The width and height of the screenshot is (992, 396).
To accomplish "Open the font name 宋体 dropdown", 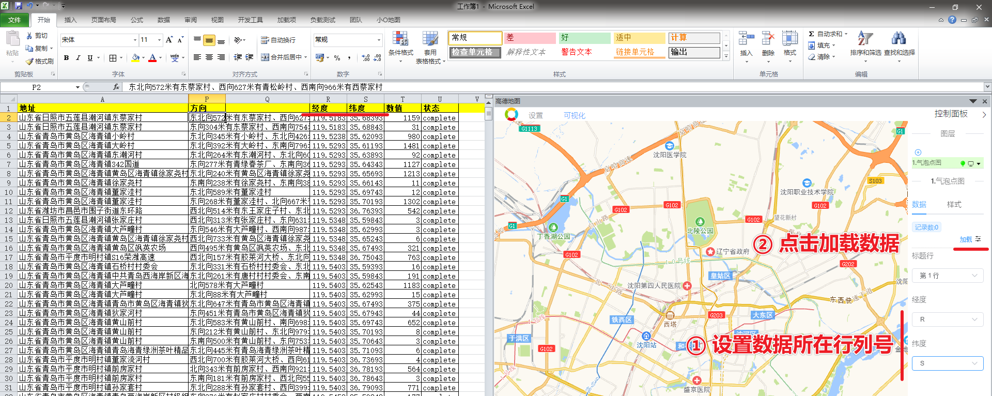I will click(135, 40).
